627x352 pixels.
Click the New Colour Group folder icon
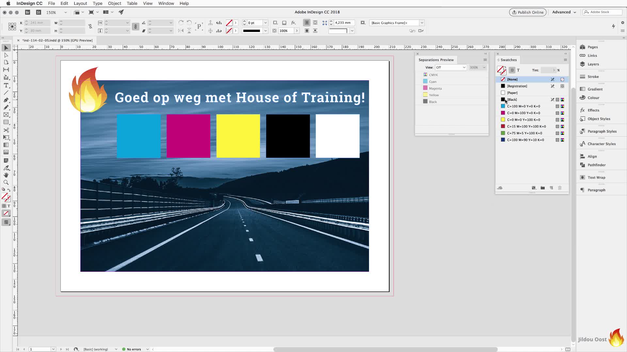[x=542, y=188]
